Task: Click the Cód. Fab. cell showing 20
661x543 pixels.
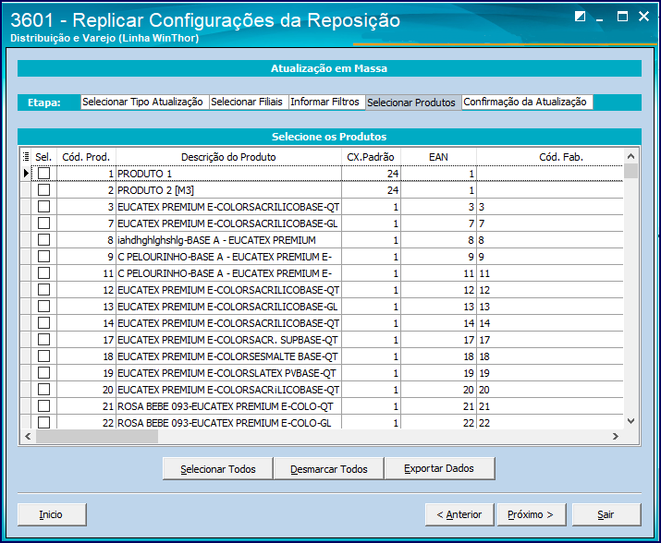Action: click(550, 390)
